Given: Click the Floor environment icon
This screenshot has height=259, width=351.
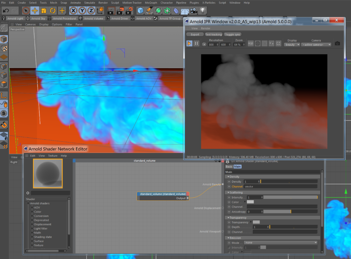Looking at the screenshot, I should tap(185, 11).
